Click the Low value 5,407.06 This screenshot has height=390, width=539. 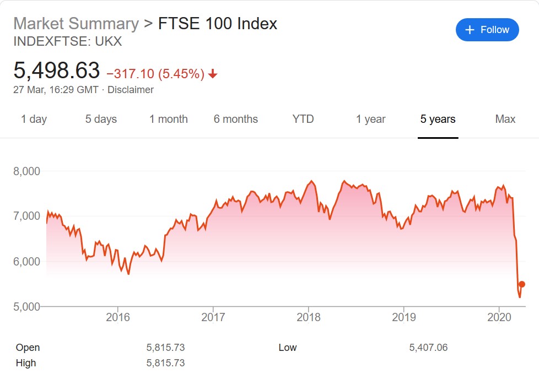428,348
